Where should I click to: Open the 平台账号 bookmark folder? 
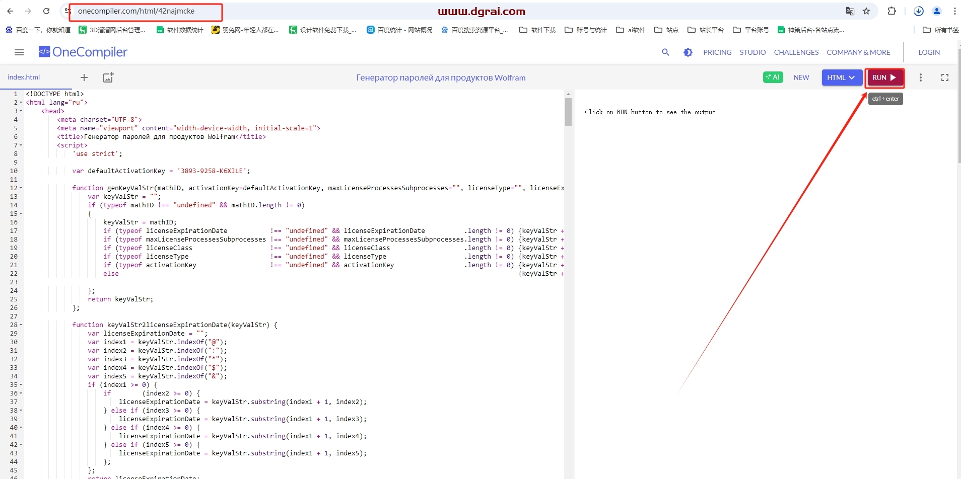751,30
